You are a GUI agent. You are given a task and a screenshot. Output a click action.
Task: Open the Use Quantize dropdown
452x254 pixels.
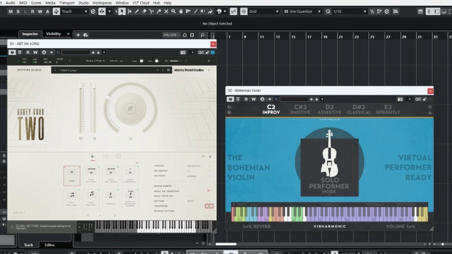pyautogui.click(x=303, y=11)
